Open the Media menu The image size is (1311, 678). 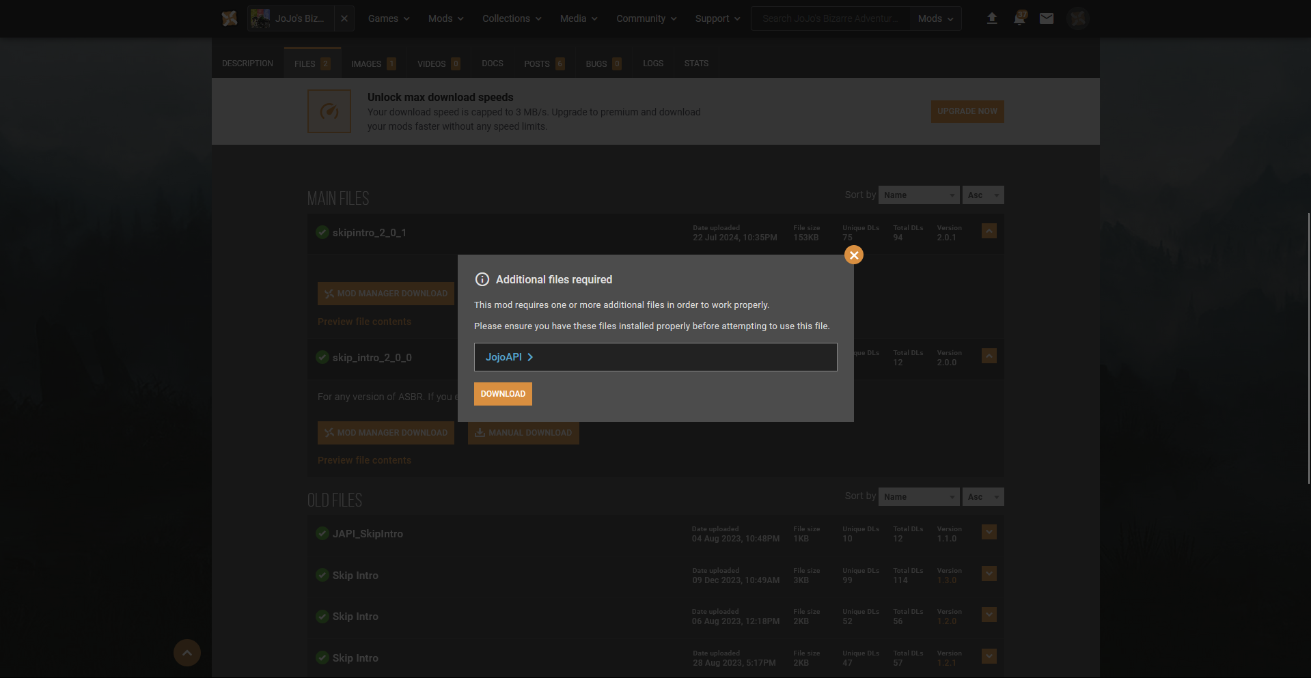(x=579, y=18)
